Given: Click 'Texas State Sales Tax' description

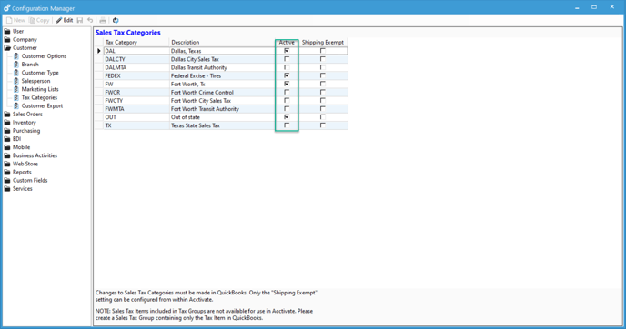Looking at the screenshot, I should coord(196,125).
